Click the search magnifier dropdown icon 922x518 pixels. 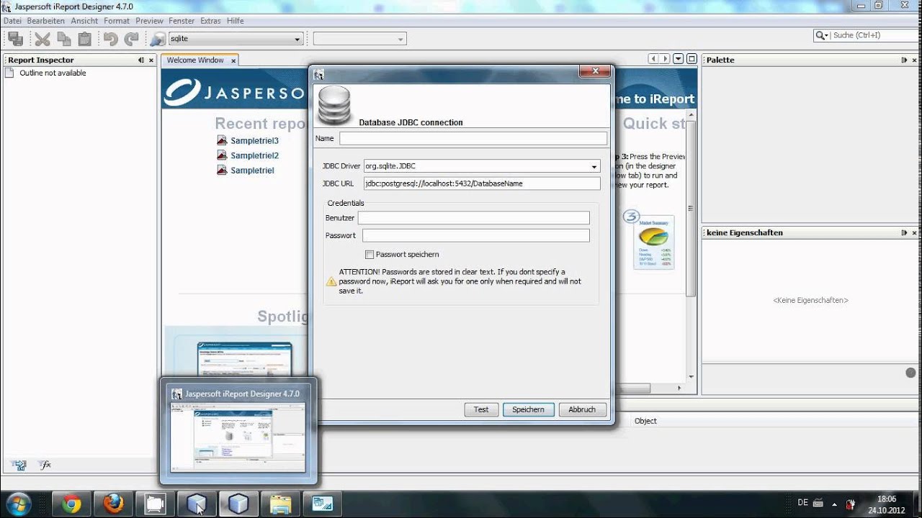coord(822,35)
